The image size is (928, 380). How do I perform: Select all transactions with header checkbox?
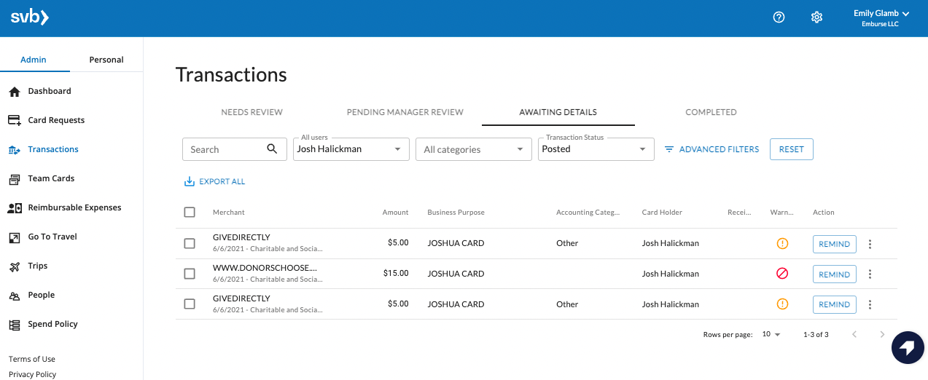(x=190, y=212)
